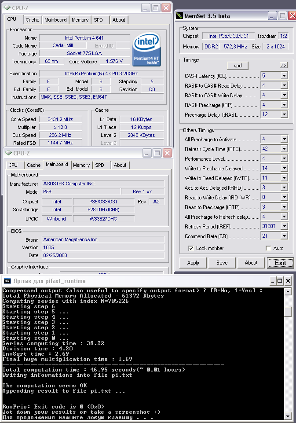This screenshot has width=296, height=423.
Task: Click the Bus Speed value 286.2 MHz
Action: coord(60,135)
